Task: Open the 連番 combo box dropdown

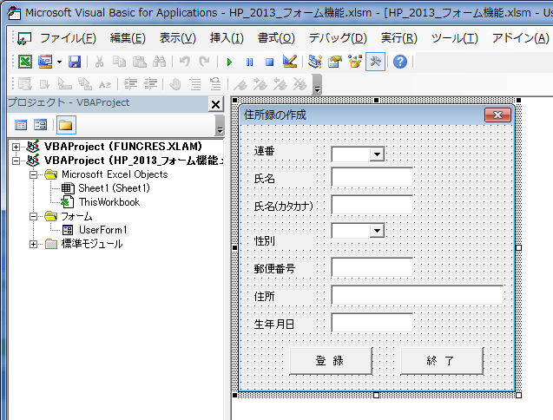Action: coord(377,154)
